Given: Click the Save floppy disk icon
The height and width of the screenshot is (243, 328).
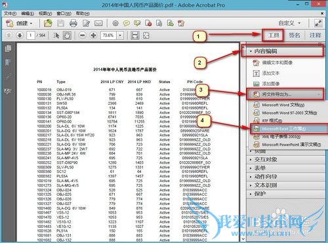Looking at the screenshot, I should [x=60, y=23].
